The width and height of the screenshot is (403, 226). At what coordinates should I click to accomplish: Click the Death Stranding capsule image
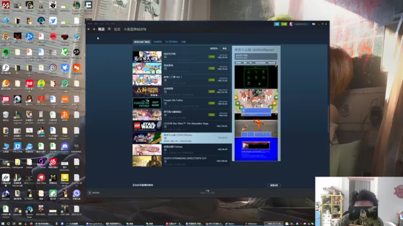(x=147, y=161)
